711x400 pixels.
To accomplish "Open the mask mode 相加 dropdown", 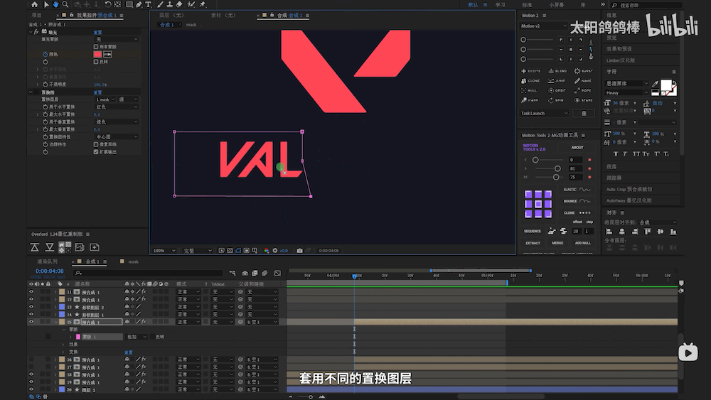I will click(137, 337).
